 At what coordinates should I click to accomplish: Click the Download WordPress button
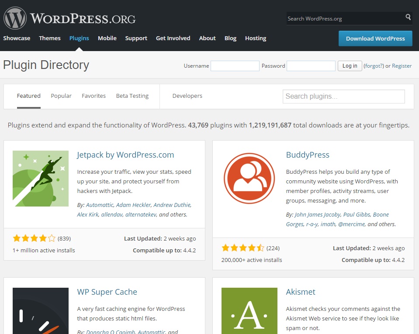375,38
